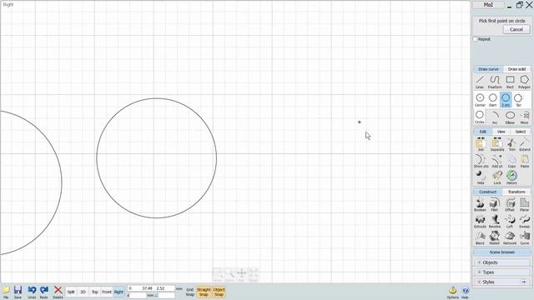Cancel the circle command

516,29
